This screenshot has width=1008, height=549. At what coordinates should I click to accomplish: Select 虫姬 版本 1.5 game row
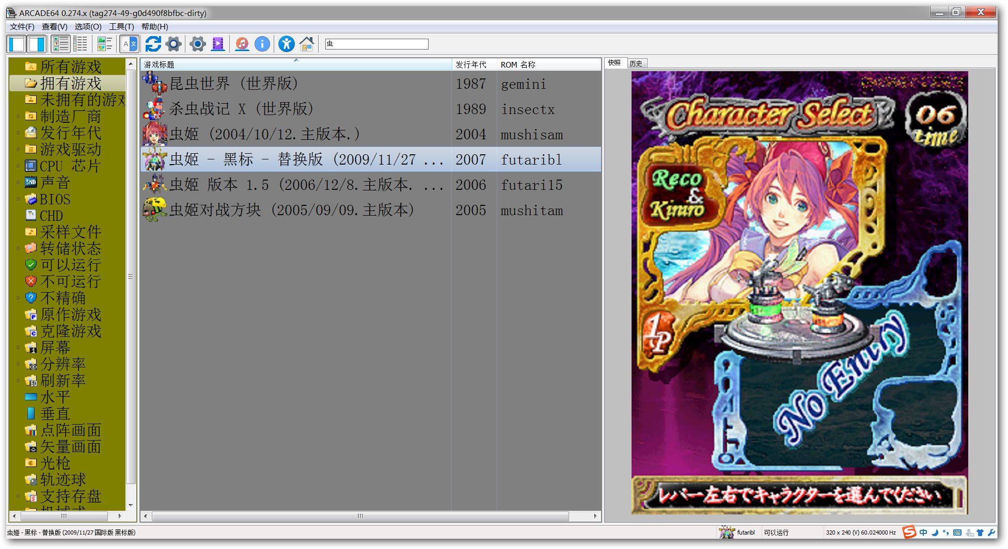pos(371,185)
